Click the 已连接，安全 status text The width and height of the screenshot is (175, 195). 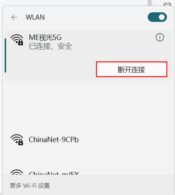pos(51,46)
